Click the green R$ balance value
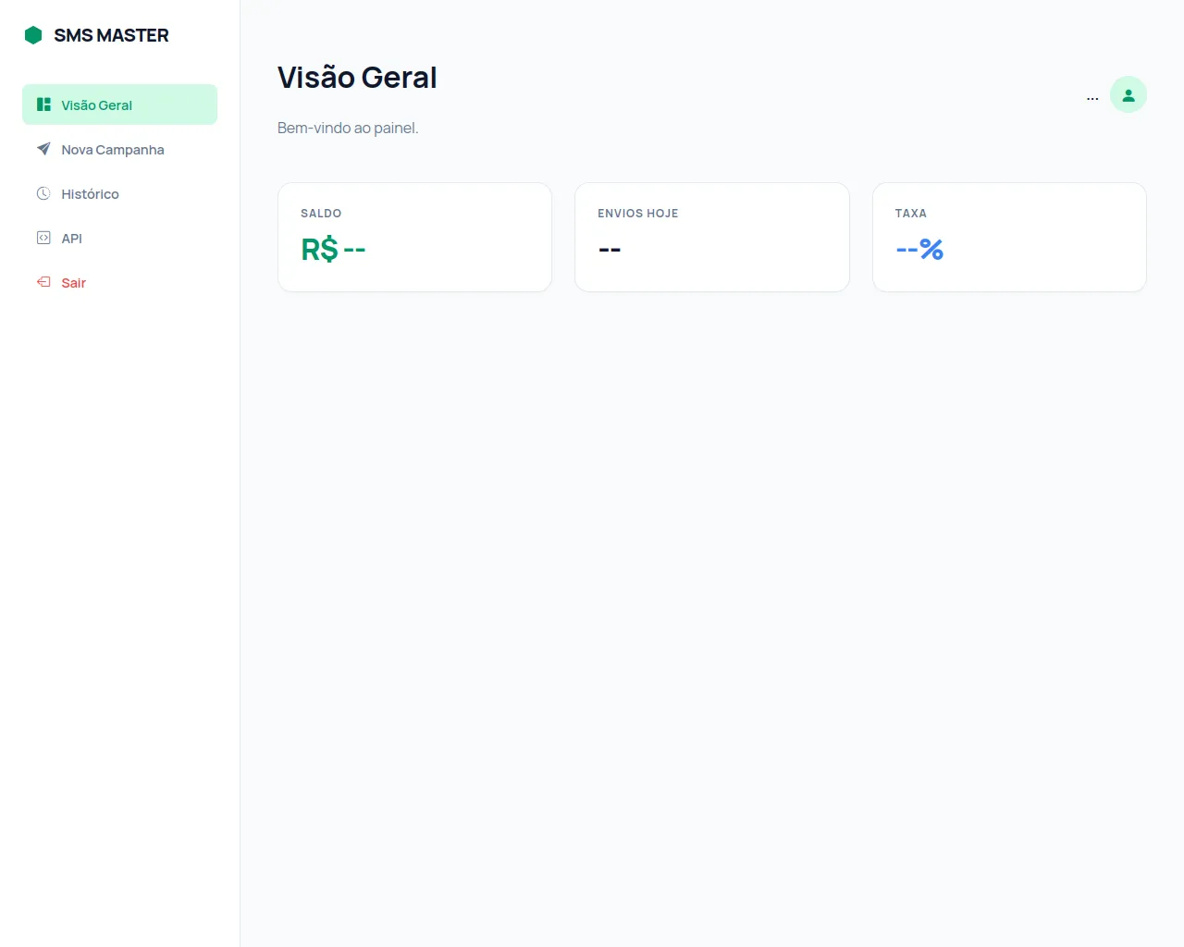1184x947 pixels. point(333,250)
